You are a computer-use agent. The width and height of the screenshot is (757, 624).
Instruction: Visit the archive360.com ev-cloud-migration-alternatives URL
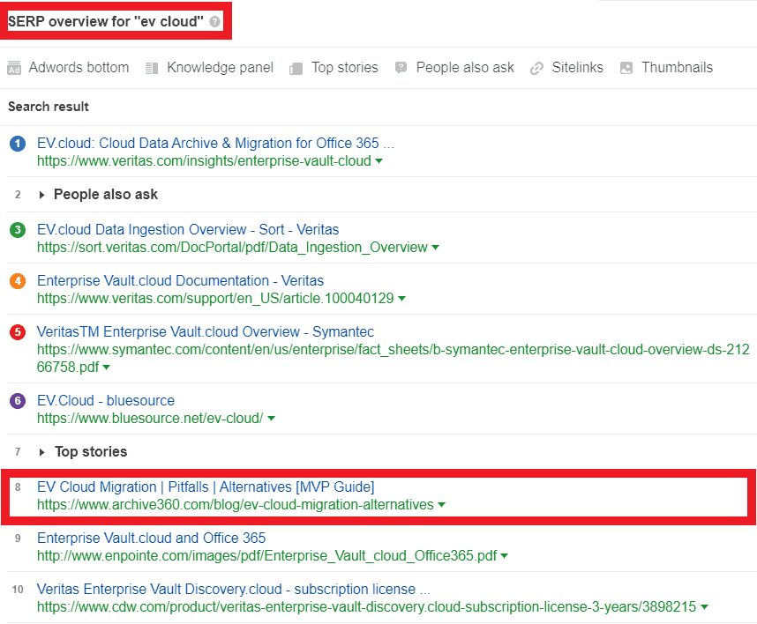(x=235, y=505)
